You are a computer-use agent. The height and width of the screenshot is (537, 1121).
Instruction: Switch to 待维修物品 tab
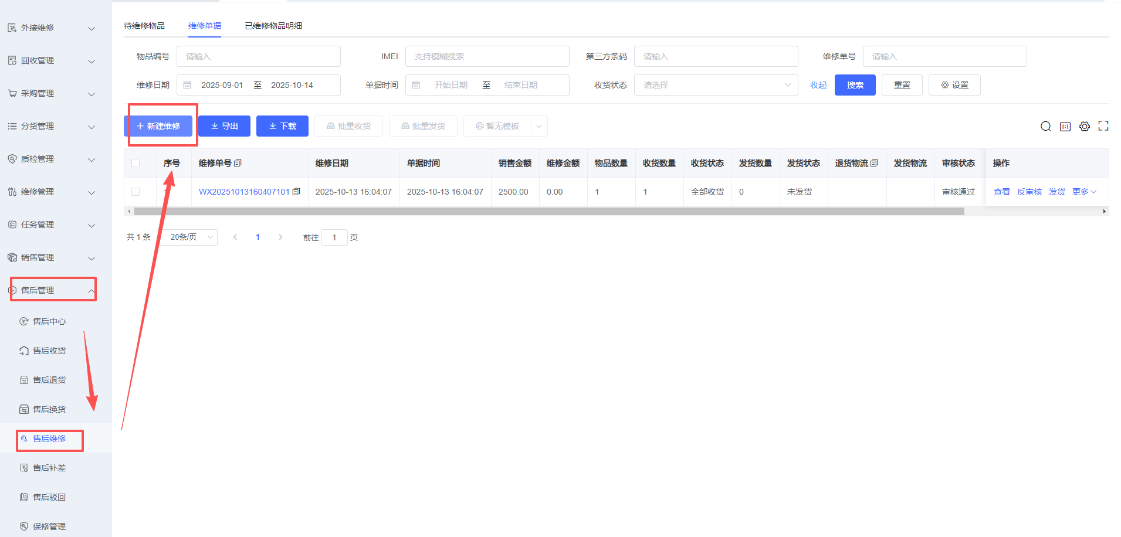click(x=144, y=26)
